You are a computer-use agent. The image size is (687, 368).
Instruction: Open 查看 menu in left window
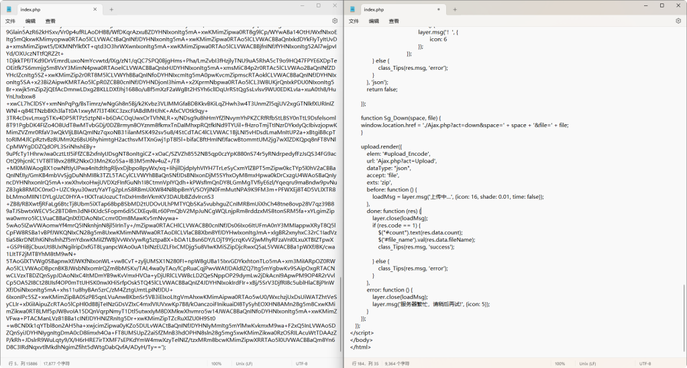click(50, 21)
